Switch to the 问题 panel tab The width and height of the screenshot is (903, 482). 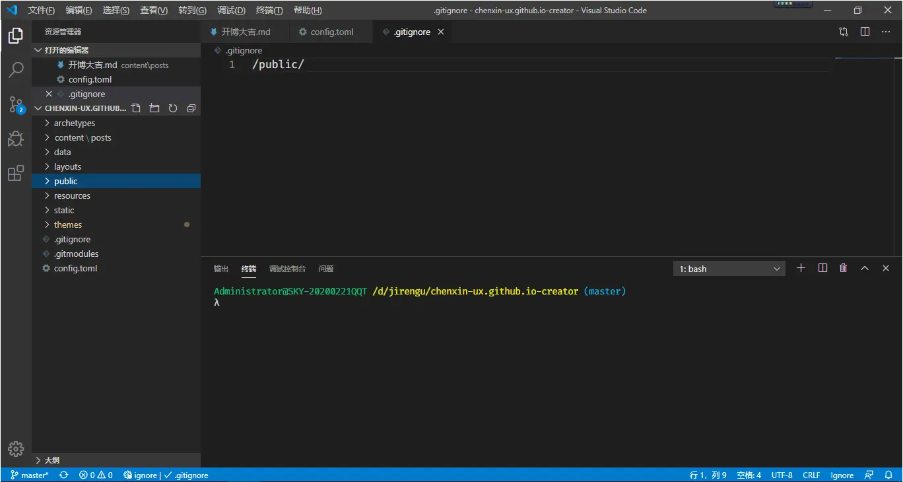pos(326,269)
